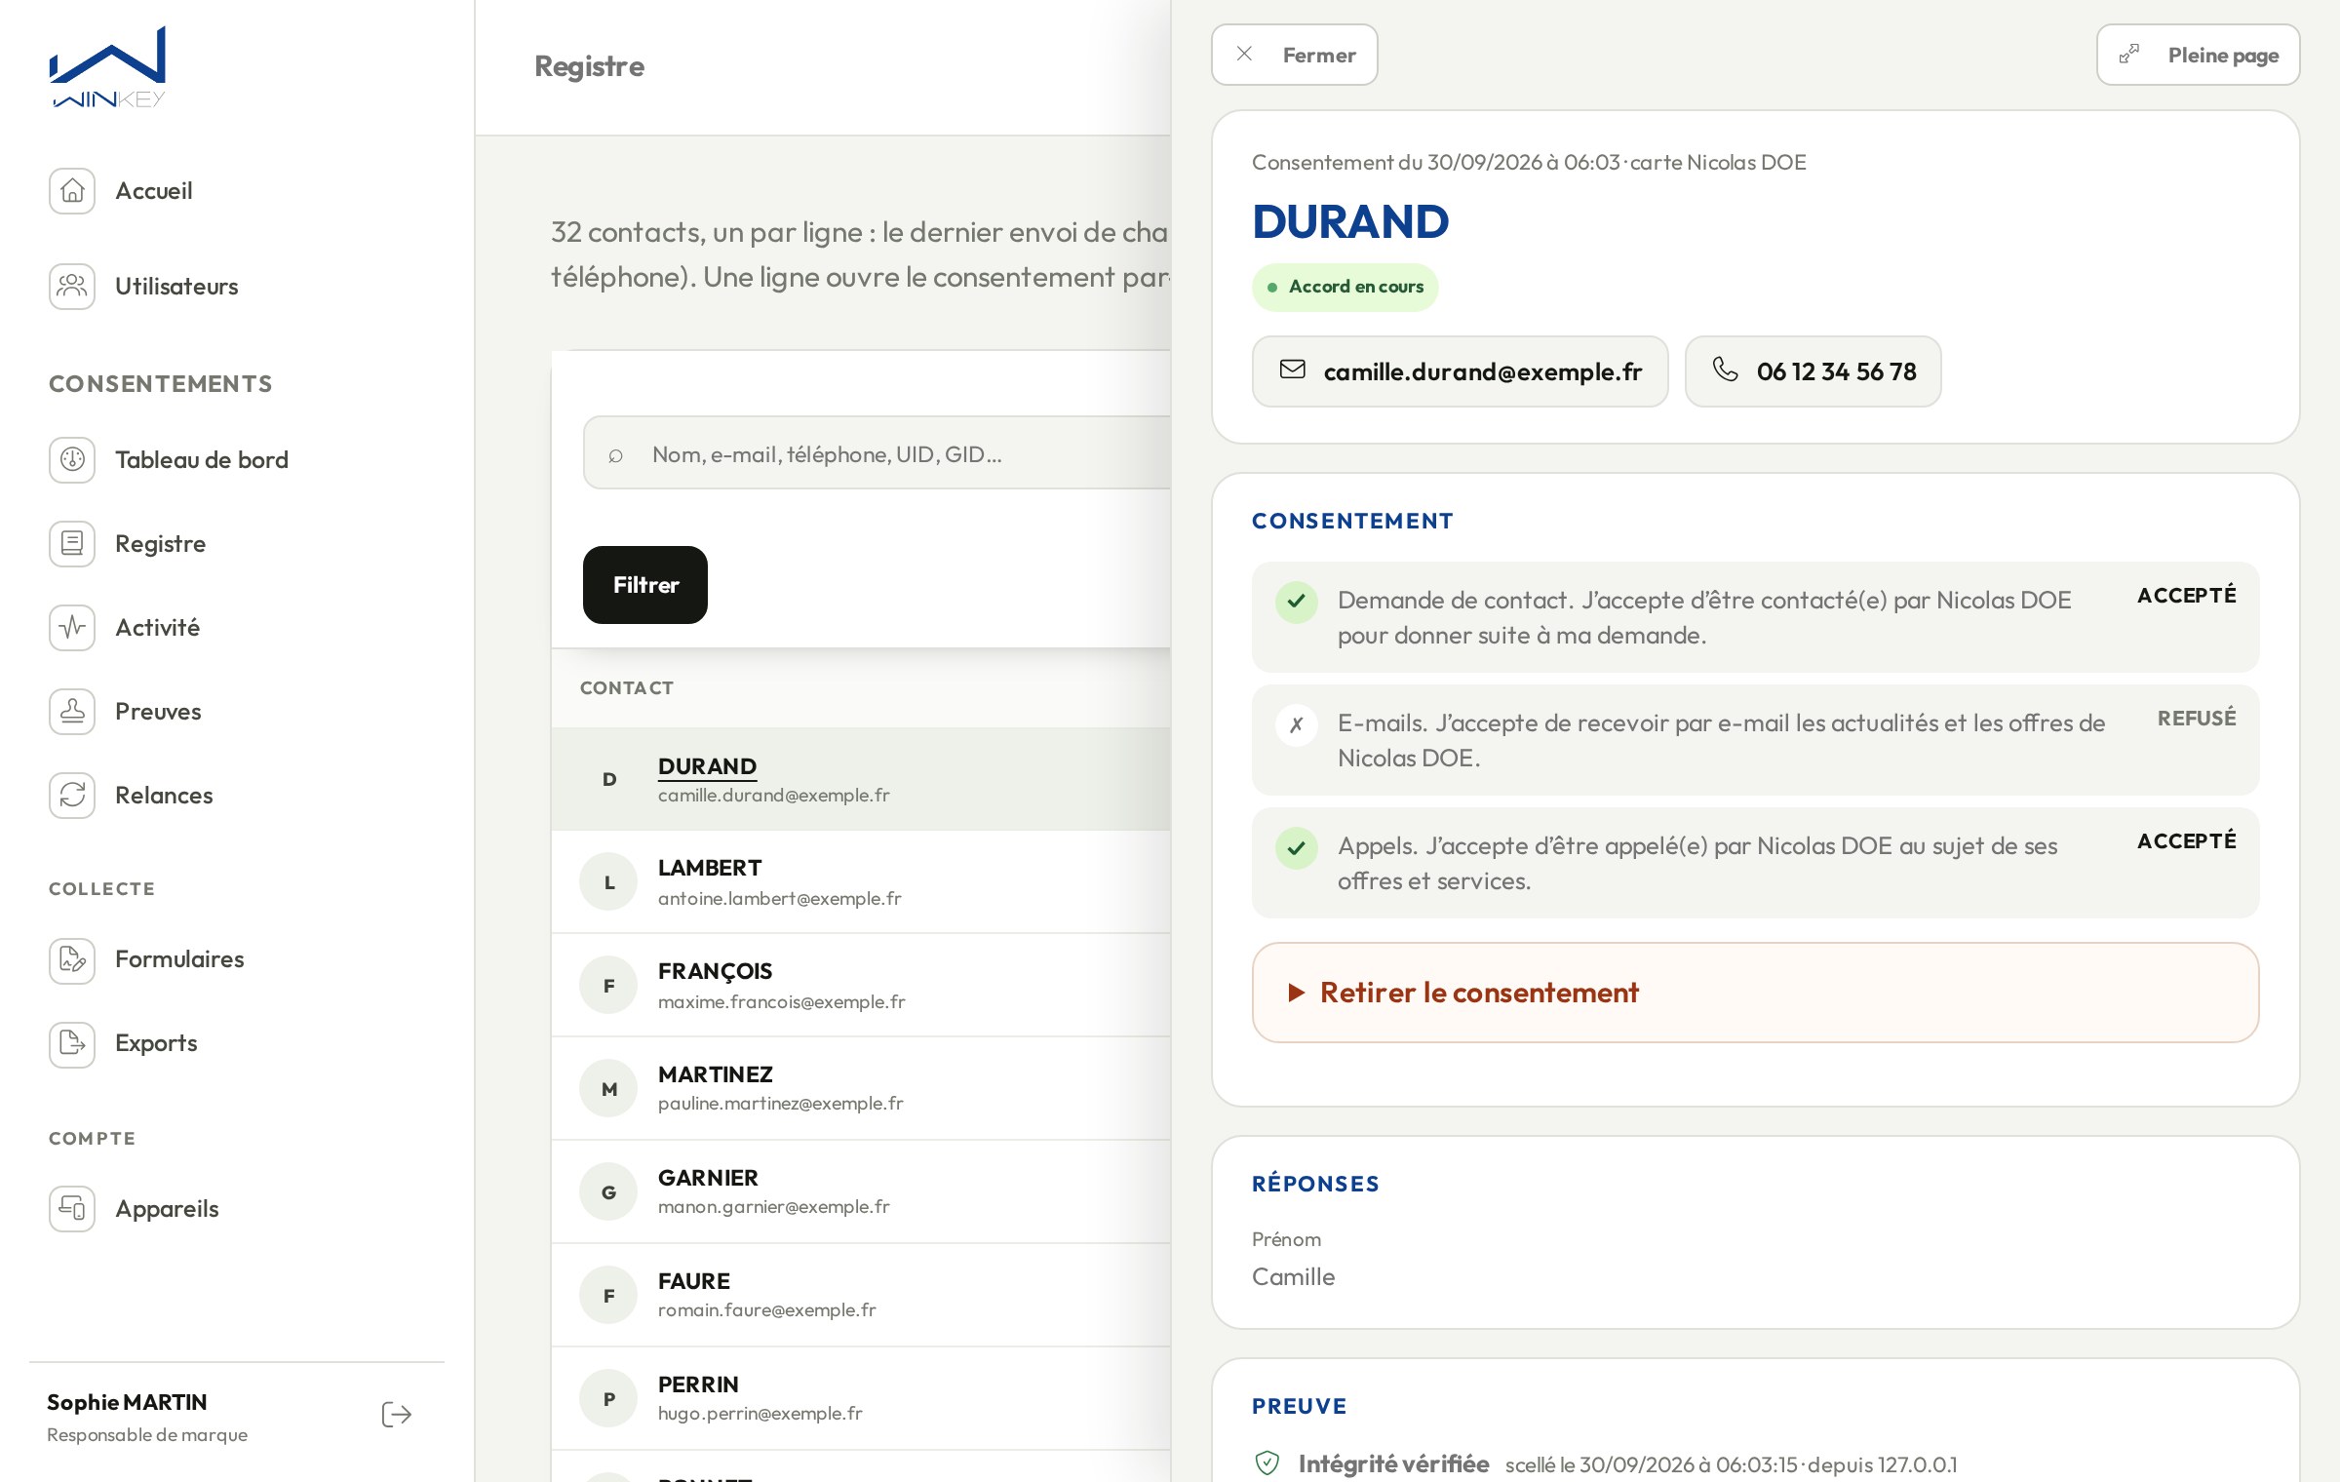Click the Tableau de bord gauge icon
2340x1482 pixels.
[x=72, y=459]
